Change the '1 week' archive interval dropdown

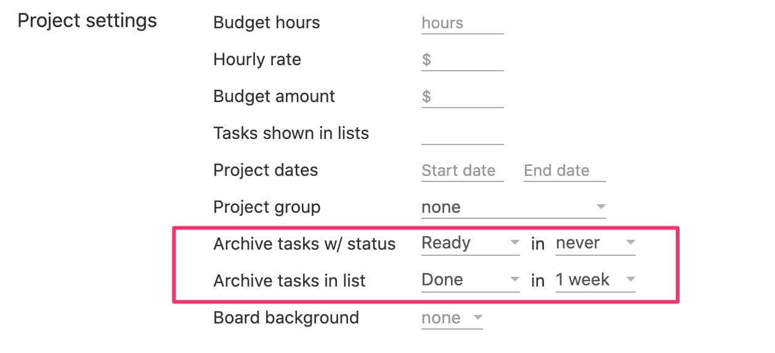coord(595,280)
